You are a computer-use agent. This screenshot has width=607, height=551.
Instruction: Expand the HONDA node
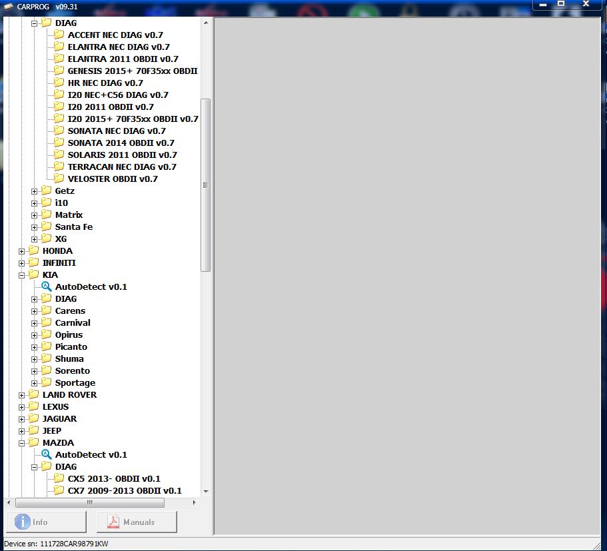22,251
